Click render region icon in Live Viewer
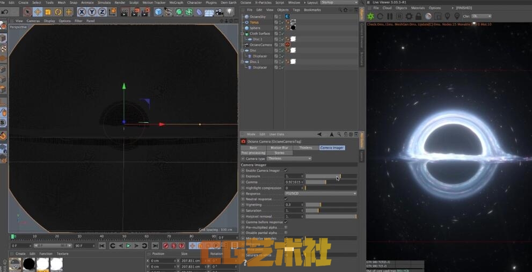Image resolution: width=532 pixels, height=272 pixels. [438, 16]
